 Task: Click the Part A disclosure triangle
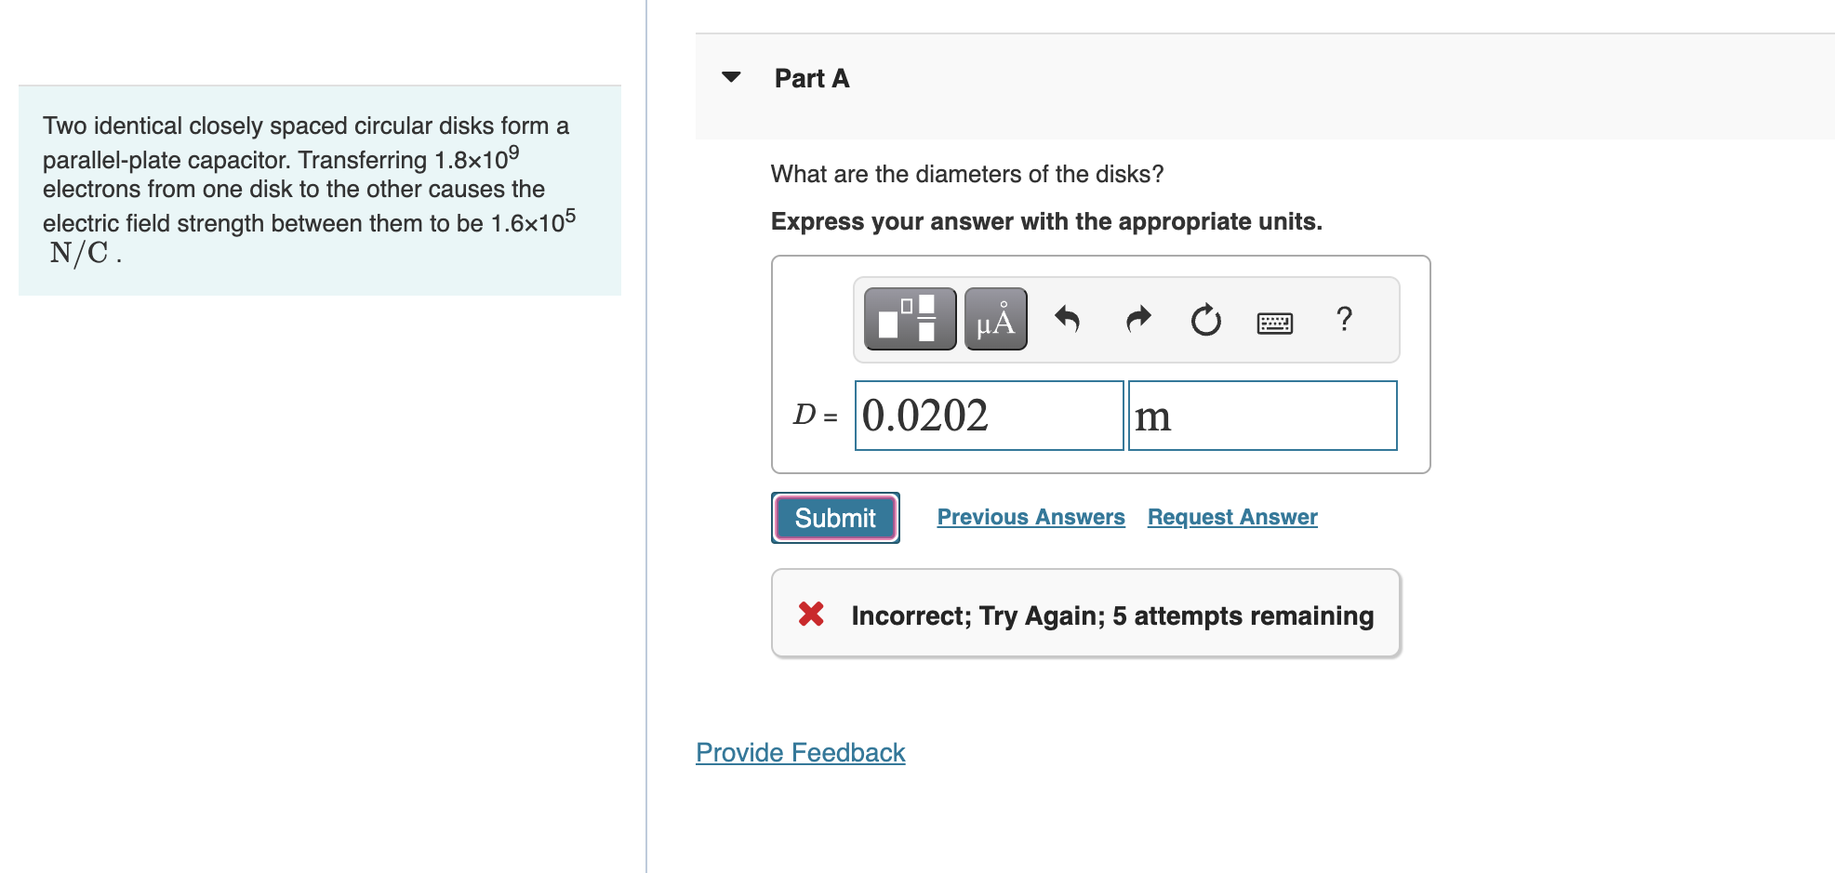tap(732, 78)
